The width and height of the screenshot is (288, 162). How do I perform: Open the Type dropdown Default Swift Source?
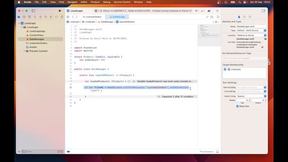click(251, 31)
